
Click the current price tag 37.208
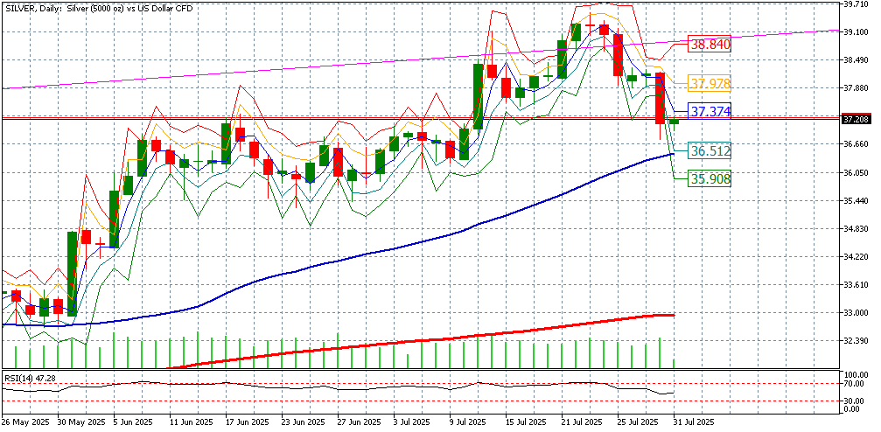click(x=855, y=119)
